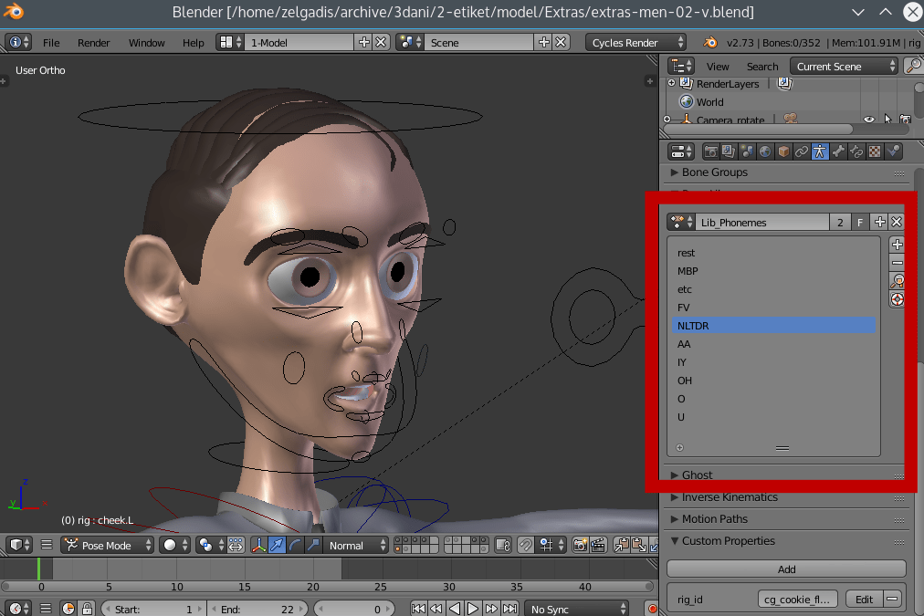Click the magnifier search icon beside Lib_Phonemes list

pyautogui.click(x=898, y=280)
